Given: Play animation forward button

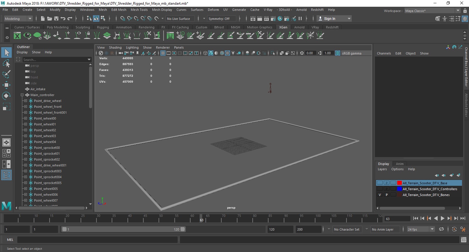Looking at the screenshot, I should pos(443,218).
